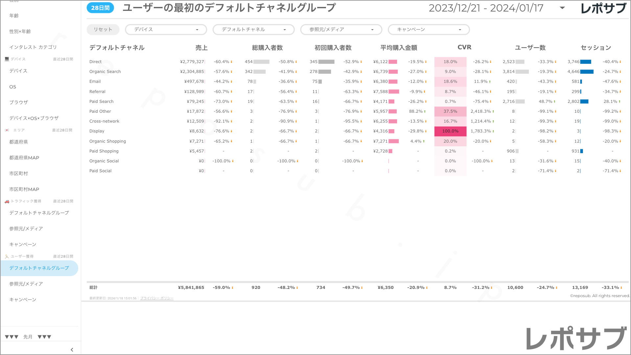Click the Display 100.0% CVR heatmap cell
Screen dimensions: 631x355
(450, 131)
